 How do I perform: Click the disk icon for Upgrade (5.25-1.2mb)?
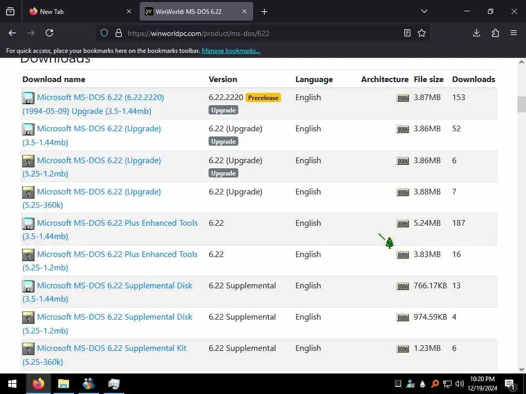(28, 161)
